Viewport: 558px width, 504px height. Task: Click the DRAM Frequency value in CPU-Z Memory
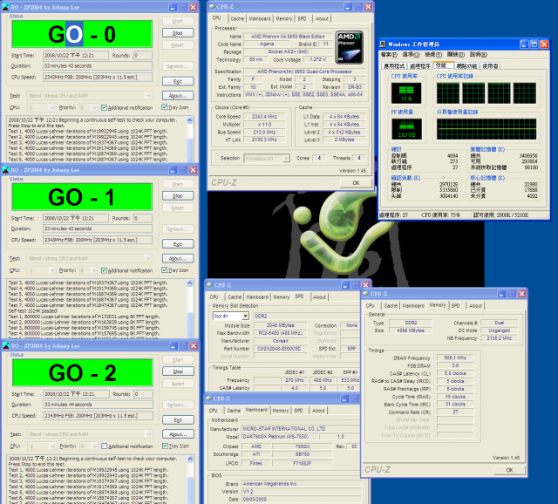click(x=455, y=358)
